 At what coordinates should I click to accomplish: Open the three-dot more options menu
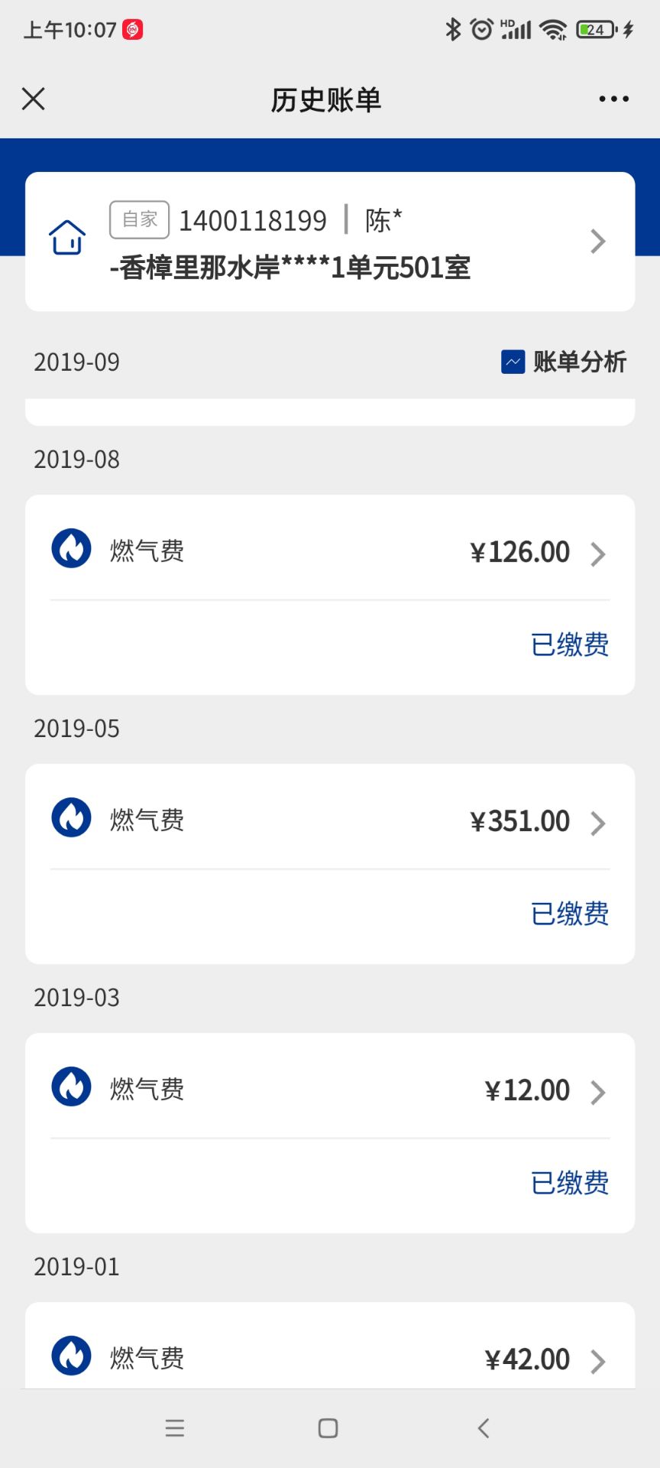coord(614,99)
